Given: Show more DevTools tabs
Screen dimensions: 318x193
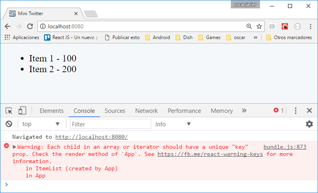Looking at the screenshot, I should coord(244,110).
